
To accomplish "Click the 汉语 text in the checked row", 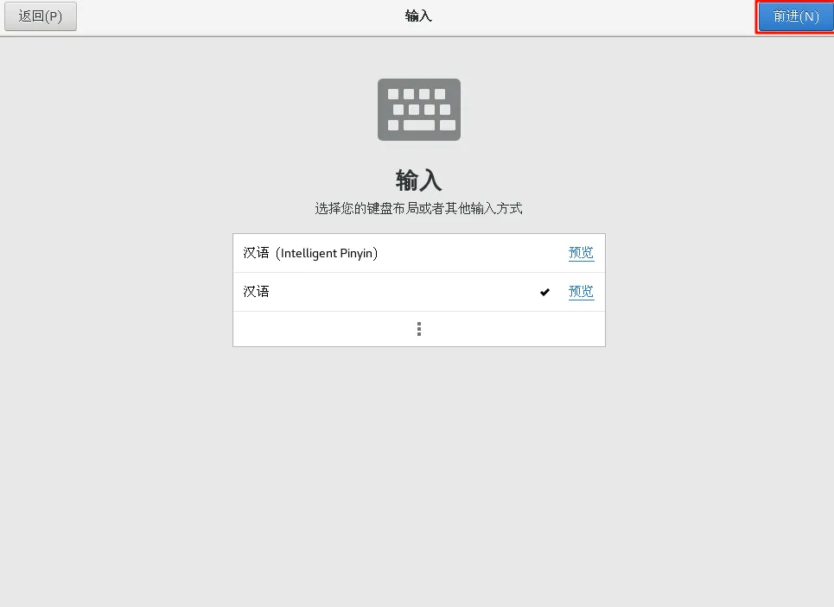I will click(x=257, y=291).
